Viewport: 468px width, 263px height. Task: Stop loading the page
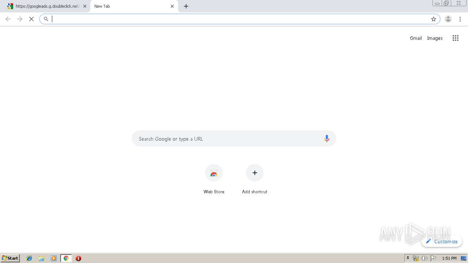[31, 19]
